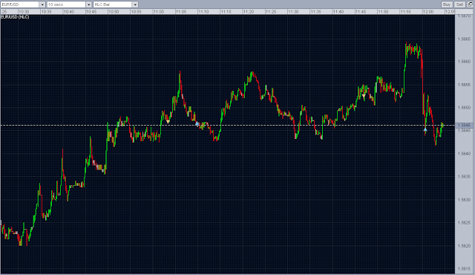Open the HLC Bar chart type dropdown

135,4
